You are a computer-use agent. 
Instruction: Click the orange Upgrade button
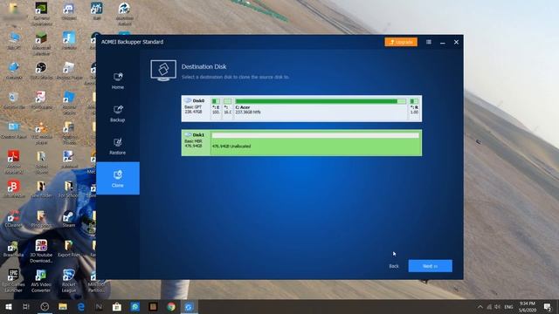[x=401, y=42]
